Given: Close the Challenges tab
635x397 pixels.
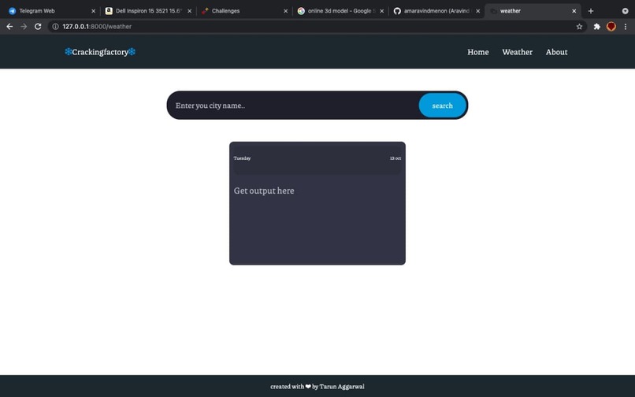Looking at the screenshot, I should tap(285, 11).
